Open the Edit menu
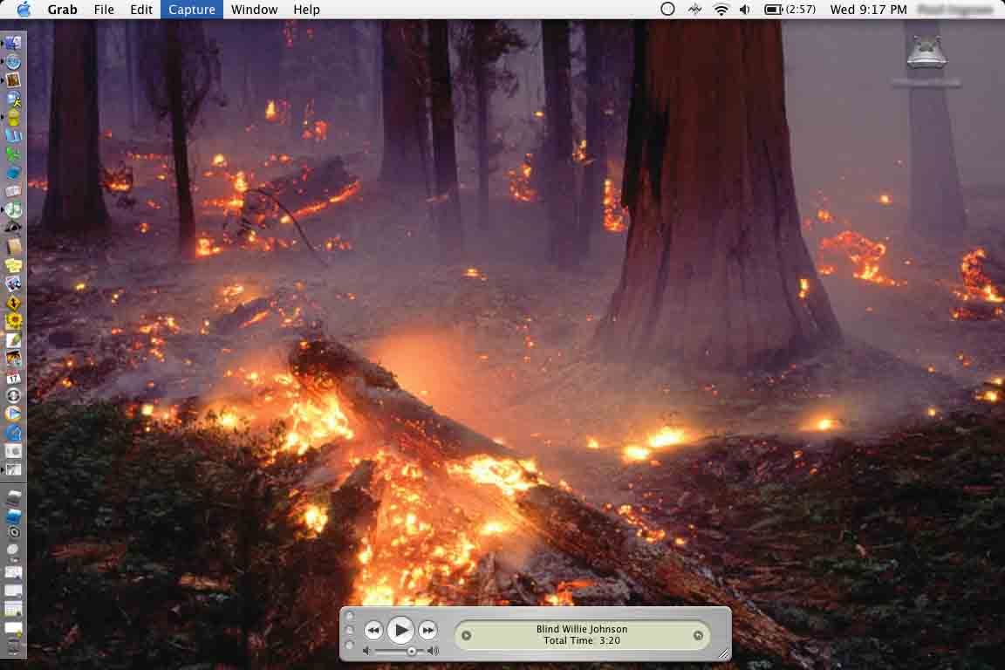Screen dimensions: 1005x670 140,10
